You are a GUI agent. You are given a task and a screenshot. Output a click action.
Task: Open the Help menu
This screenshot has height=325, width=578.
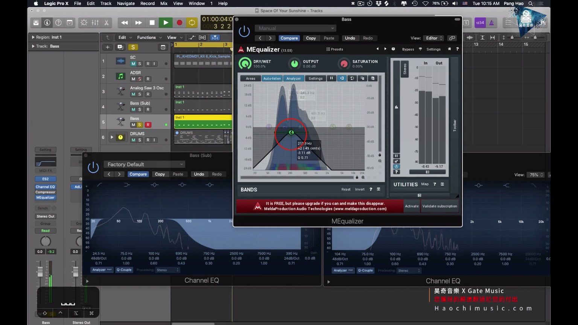pyautogui.click(x=223, y=3)
